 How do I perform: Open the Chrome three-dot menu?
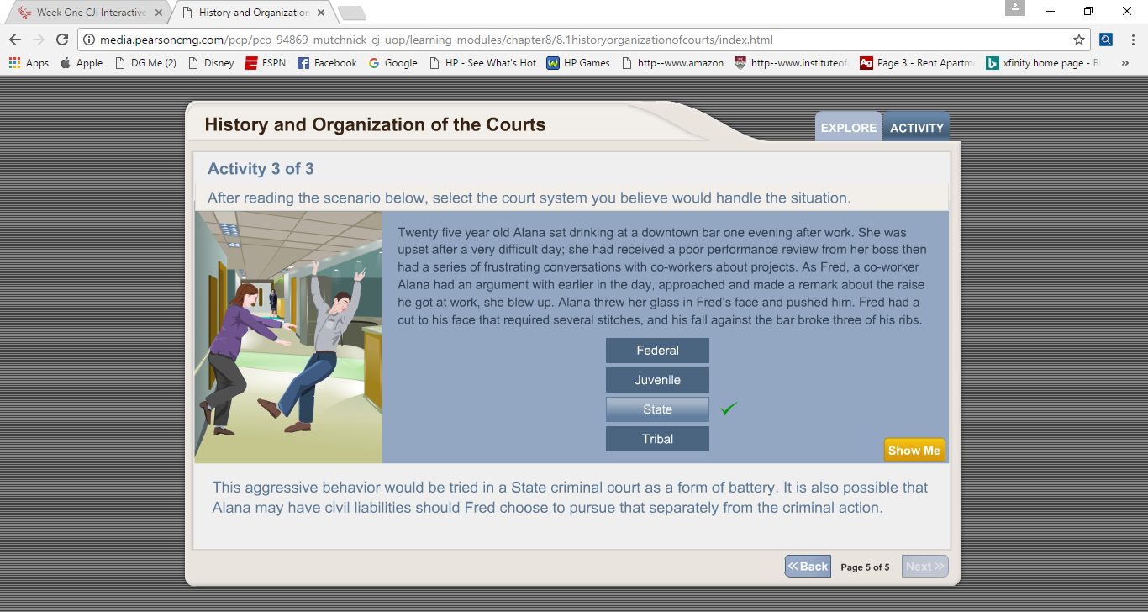(x=1133, y=40)
